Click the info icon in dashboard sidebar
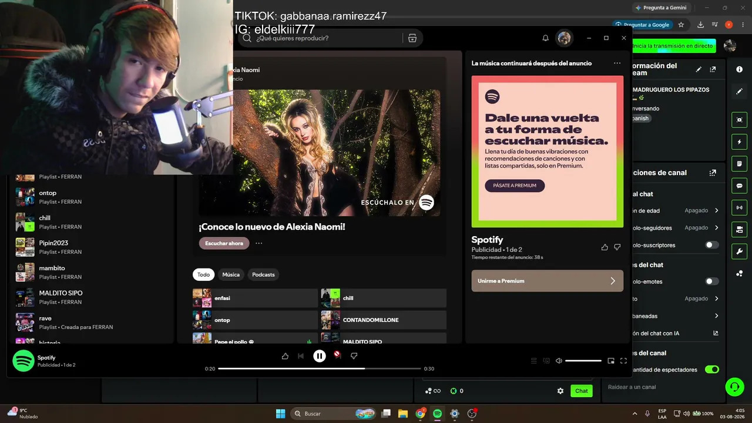Image resolution: width=752 pixels, height=423 pixels. coord(739,69)
